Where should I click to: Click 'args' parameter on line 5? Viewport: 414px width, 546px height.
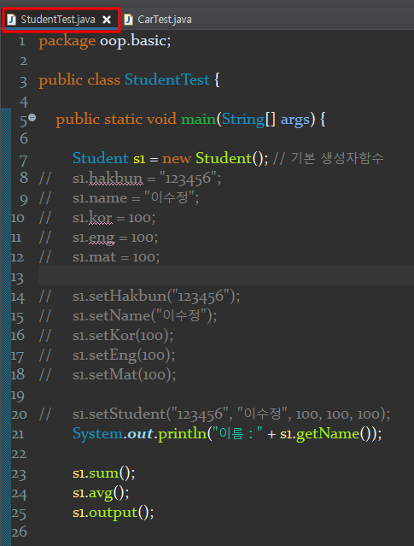[x=295, y=120]
